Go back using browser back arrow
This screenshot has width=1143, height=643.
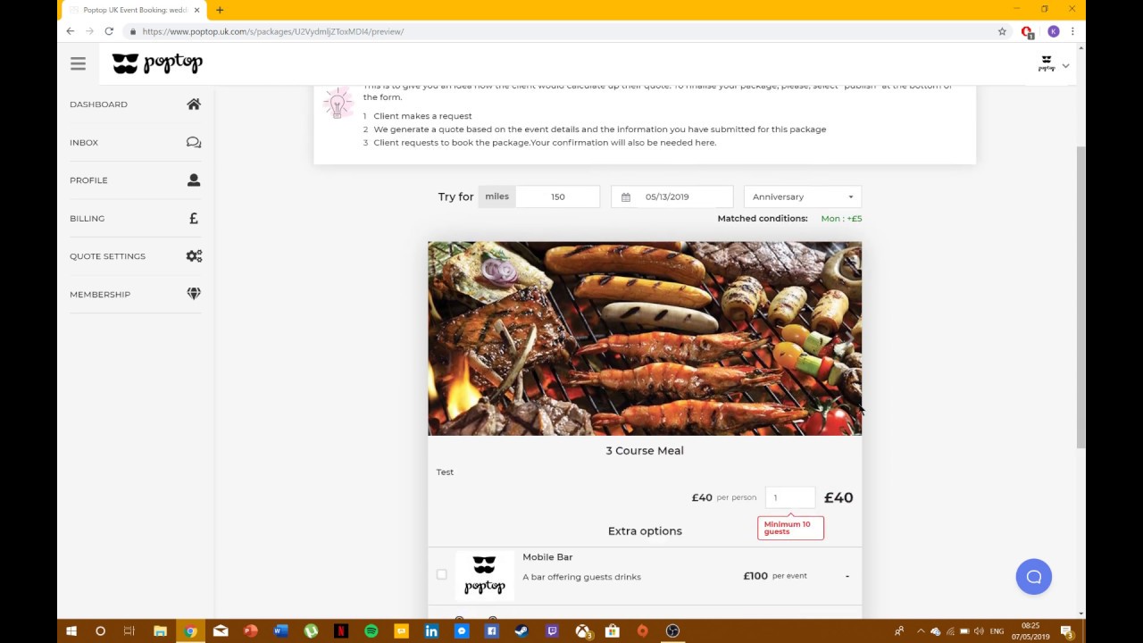71,31
